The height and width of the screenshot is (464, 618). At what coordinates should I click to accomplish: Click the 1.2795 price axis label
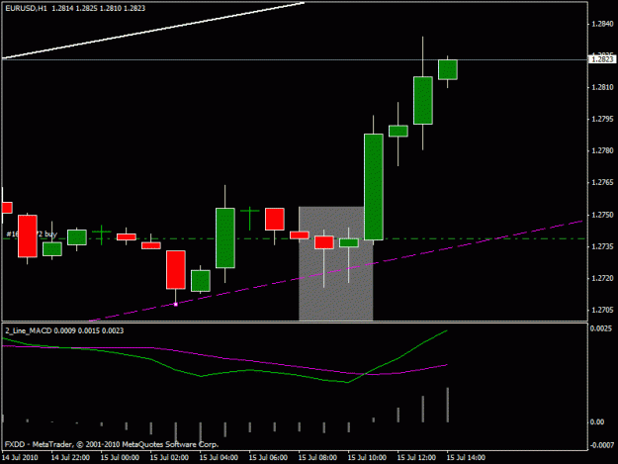coord(602,119)
